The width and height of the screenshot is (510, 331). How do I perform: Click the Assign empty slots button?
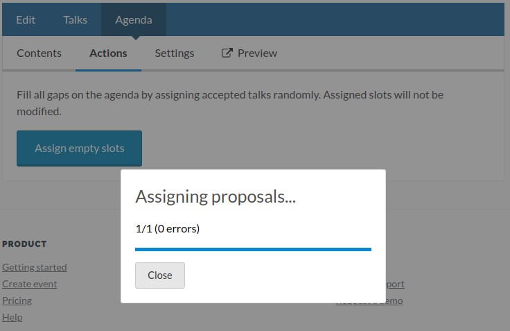80,148
